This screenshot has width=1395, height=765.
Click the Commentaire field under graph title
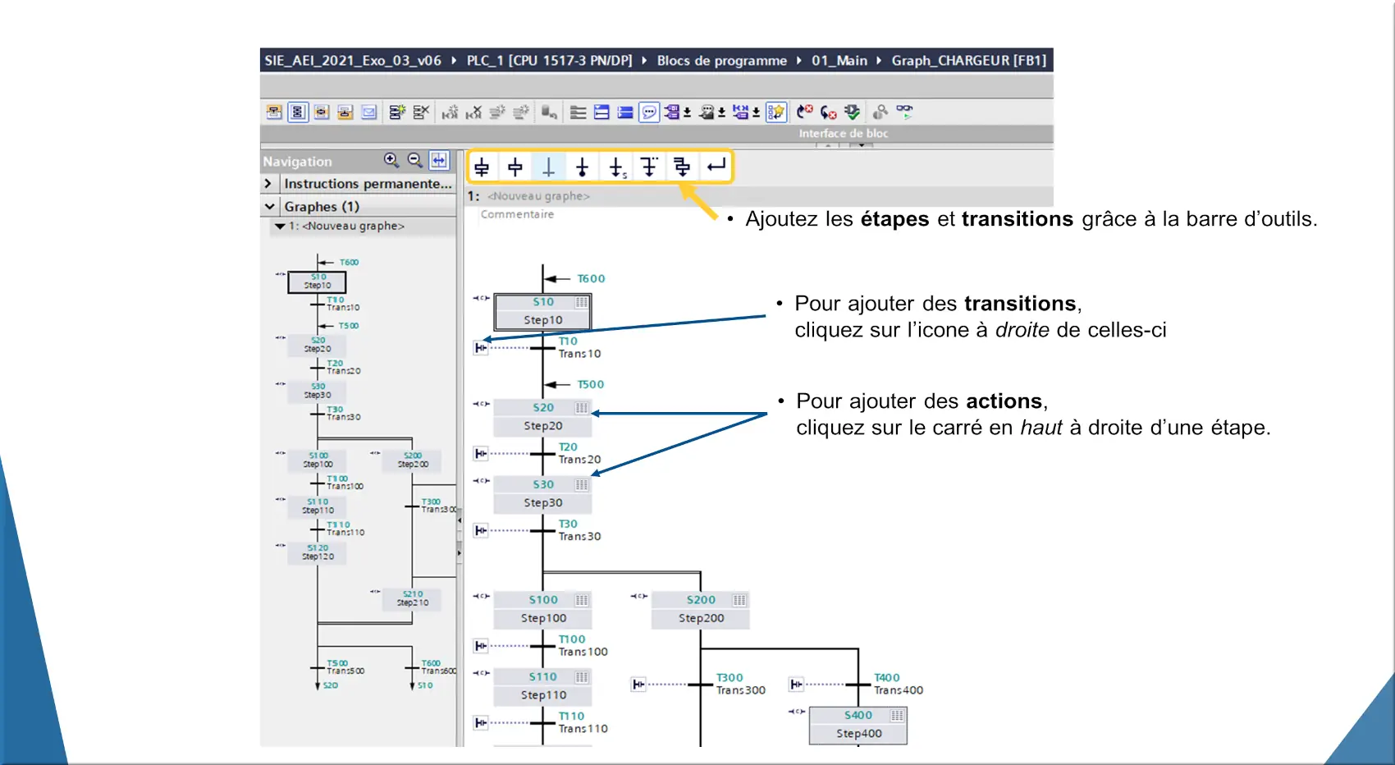coord(517,214)
